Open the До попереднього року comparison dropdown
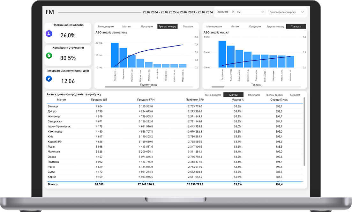The image size is (352, 212). pos(286,12)
